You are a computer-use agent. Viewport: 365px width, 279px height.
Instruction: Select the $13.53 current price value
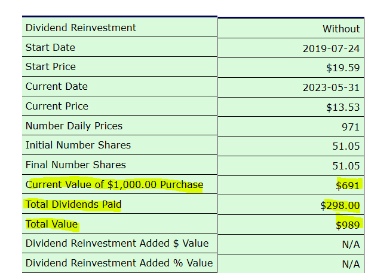[343, 107]
